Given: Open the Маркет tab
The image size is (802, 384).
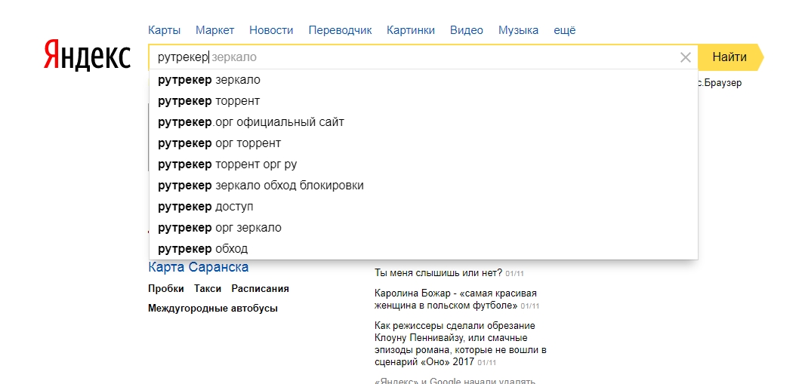Looking at the screenshot, I should coord(214,30).
